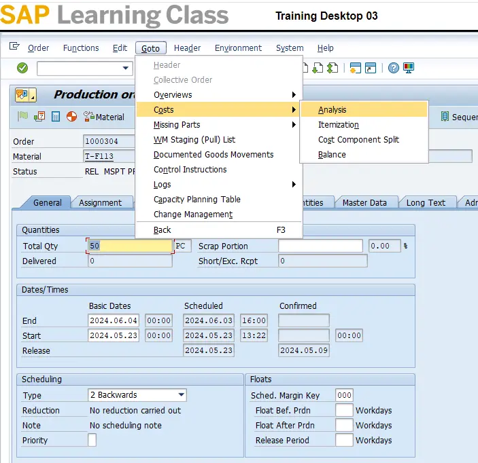478x463 pixels.
Task: Click the green checkmark Enter icon
Action: coord(22,68)
